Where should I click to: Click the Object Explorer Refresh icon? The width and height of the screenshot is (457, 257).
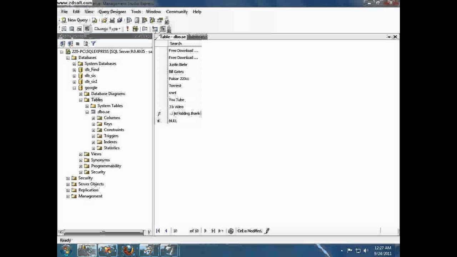click(86, 44)
